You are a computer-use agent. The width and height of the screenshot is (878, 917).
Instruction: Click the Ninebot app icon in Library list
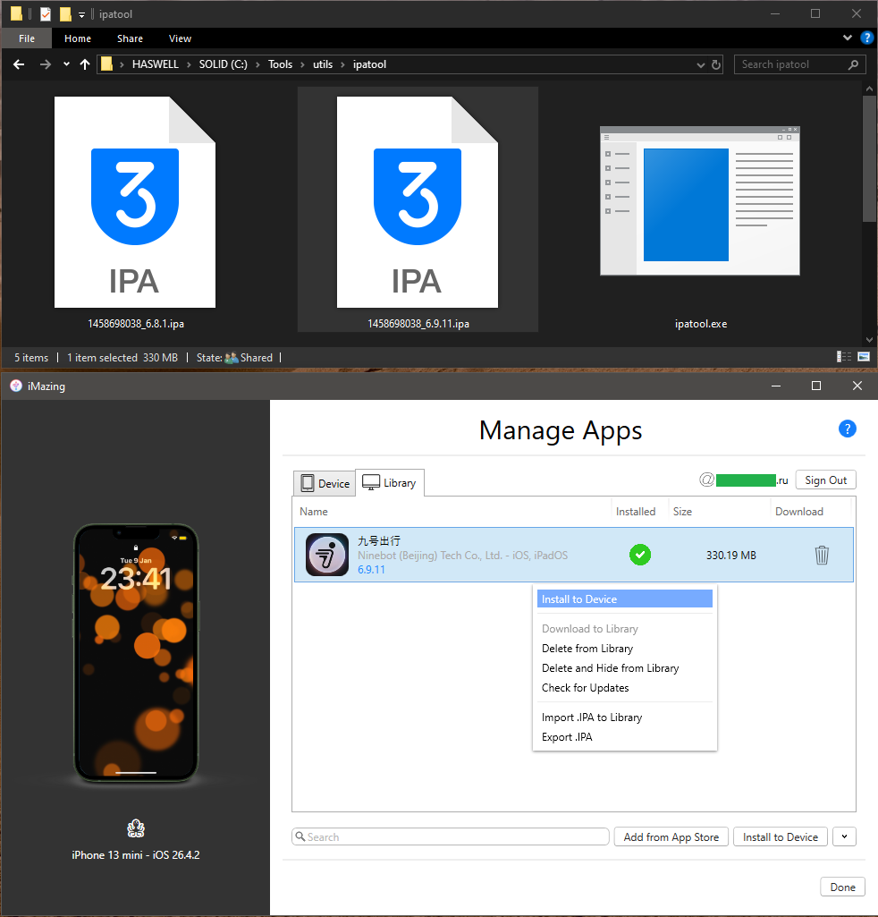(x=326, y=555)
